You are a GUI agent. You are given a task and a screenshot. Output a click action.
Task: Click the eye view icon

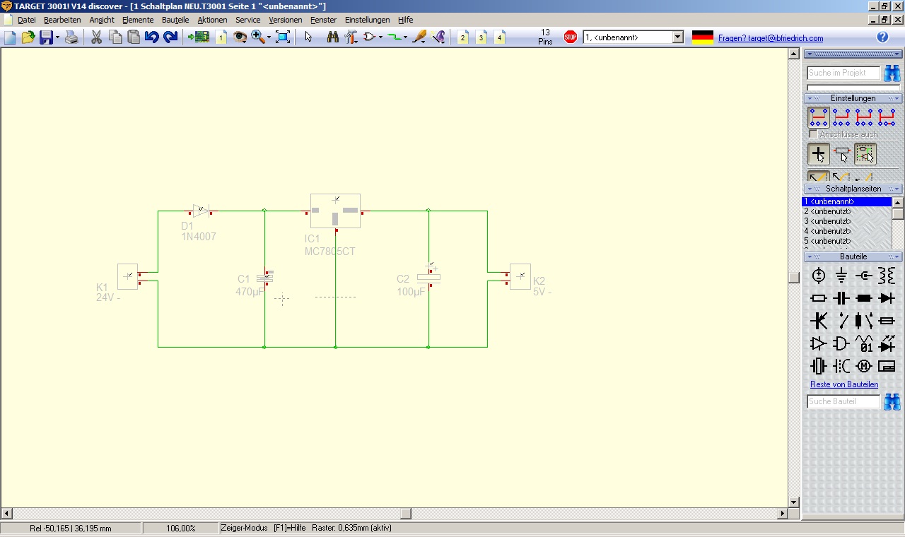tap(240, 37)
